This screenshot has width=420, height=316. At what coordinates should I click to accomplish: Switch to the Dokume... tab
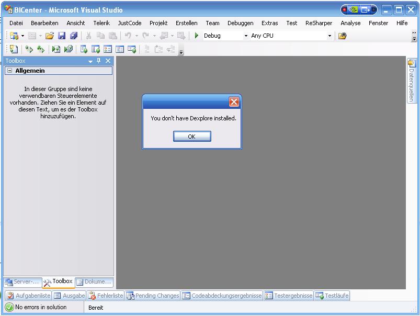point(94,281)
